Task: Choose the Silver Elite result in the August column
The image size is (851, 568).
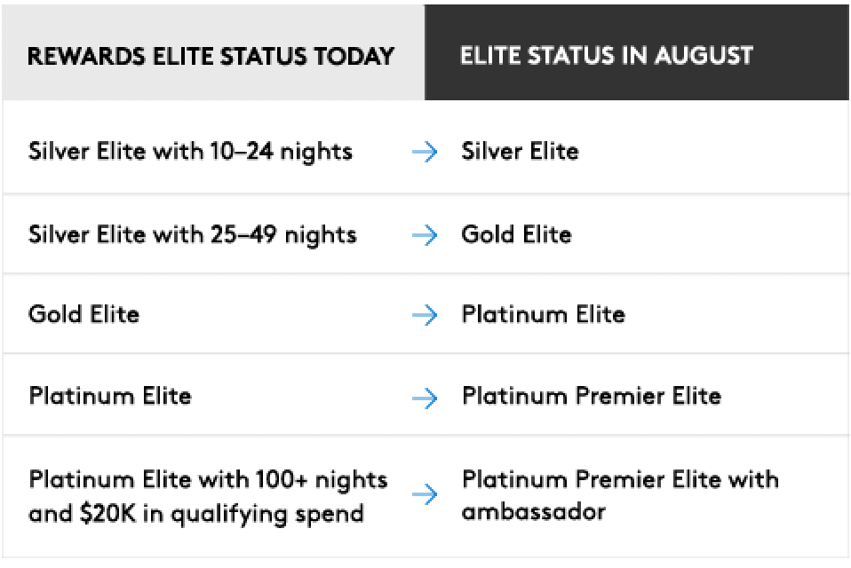Action: pyautogui.click(x=520, y=152)
